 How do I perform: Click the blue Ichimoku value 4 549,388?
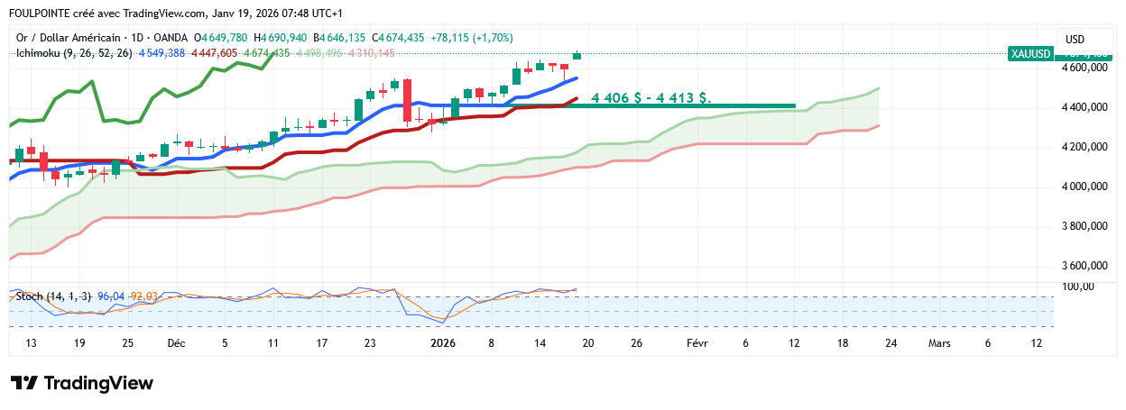click(162, 53)
